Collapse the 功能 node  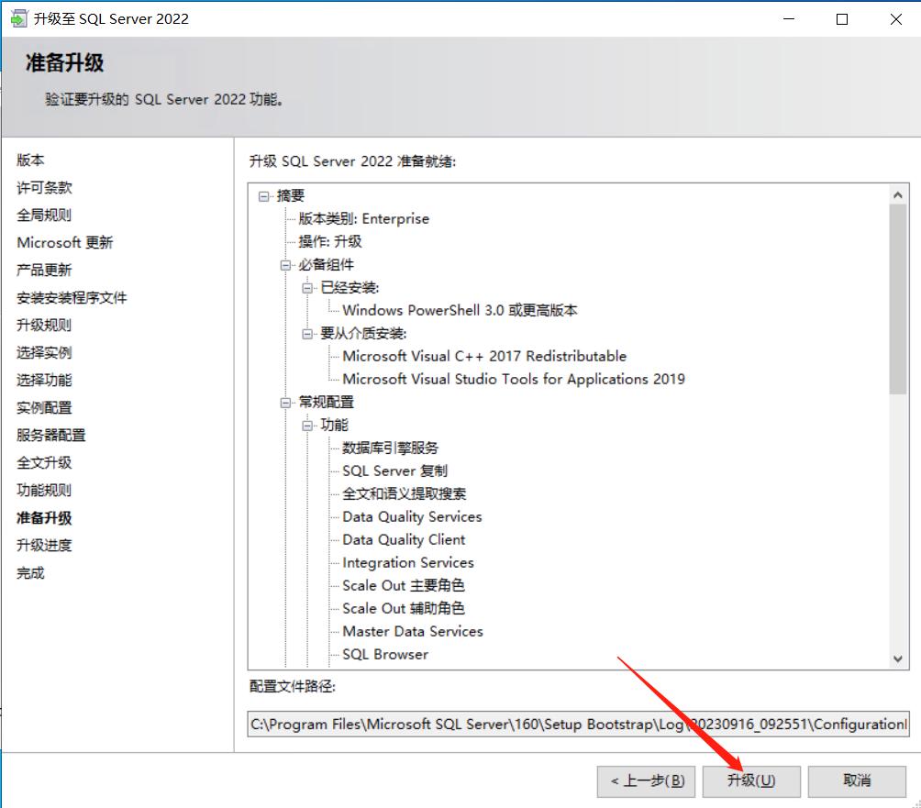click(x=307, y=426)
